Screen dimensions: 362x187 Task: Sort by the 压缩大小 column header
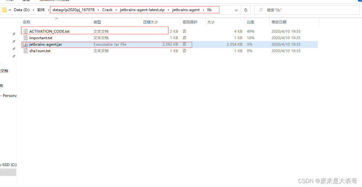(150, 22)
